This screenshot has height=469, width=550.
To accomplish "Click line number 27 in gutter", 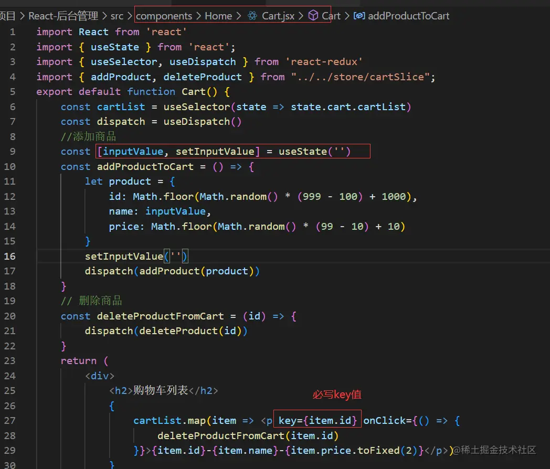I will [10, 420].
